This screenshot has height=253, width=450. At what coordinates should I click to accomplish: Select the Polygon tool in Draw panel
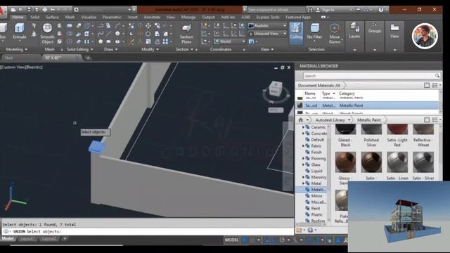(101, 41)
